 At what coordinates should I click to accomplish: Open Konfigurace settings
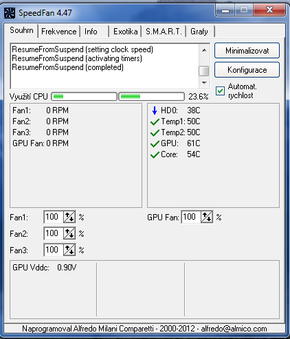(247, 70)
